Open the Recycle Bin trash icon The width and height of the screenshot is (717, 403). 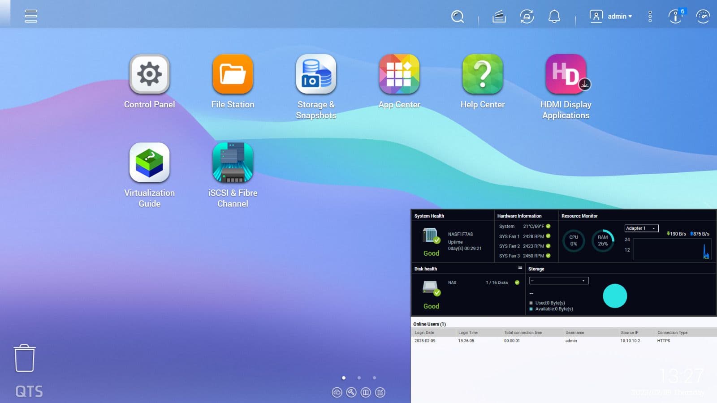[x=25, y=358]
